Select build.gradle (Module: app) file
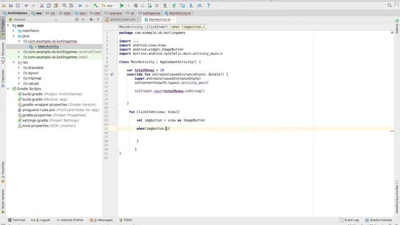The width and height of the screenshot is (400, 225). coord(45,99)
